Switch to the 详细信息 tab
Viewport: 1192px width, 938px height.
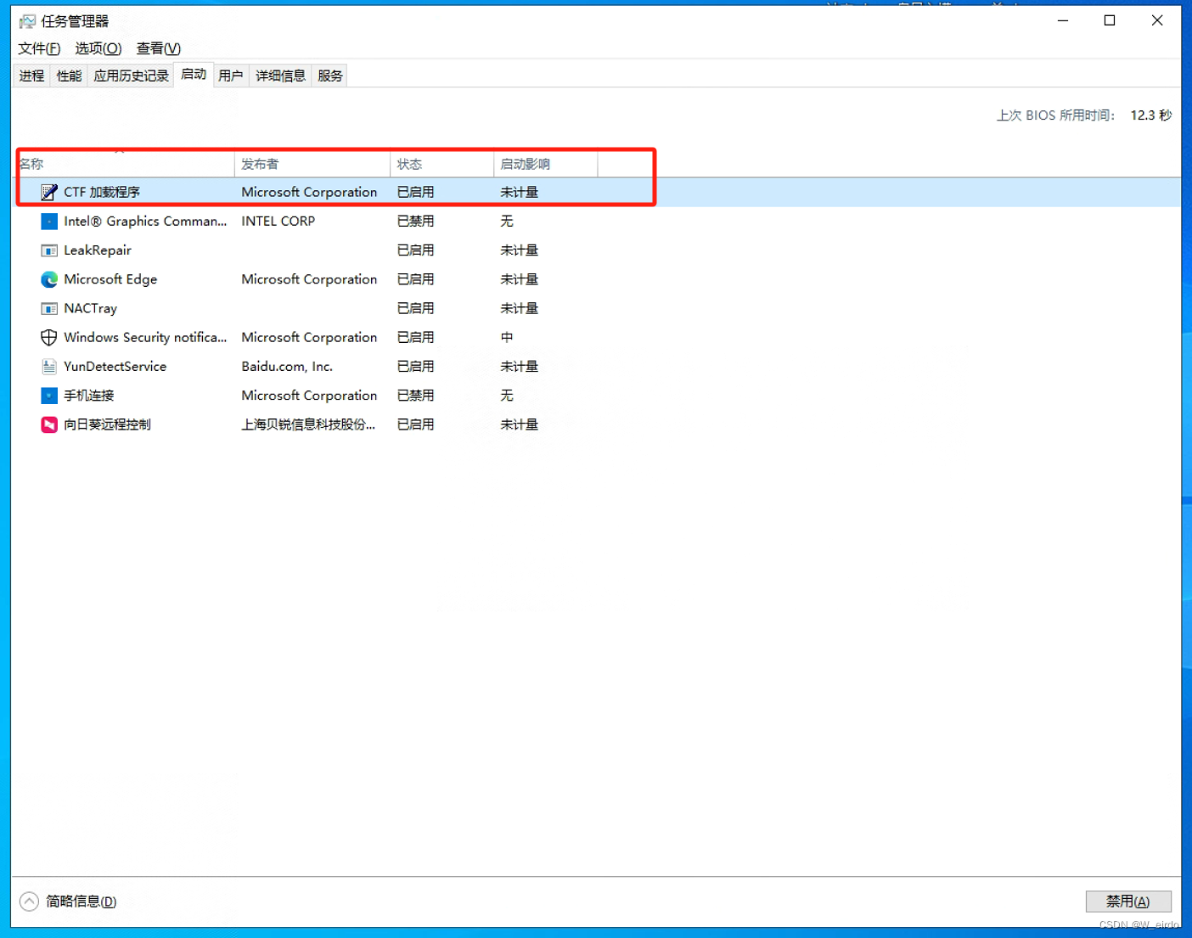pos(280,76)
